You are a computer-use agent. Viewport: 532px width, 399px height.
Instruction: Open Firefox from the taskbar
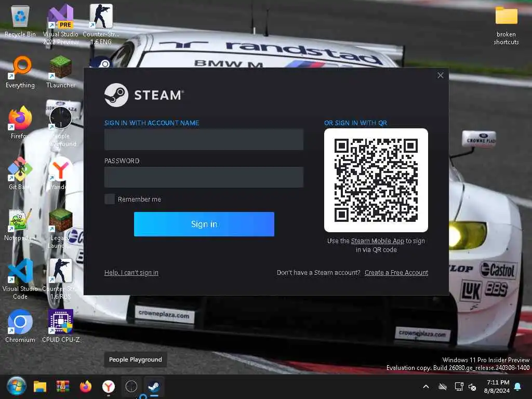(x=86, y=387)
